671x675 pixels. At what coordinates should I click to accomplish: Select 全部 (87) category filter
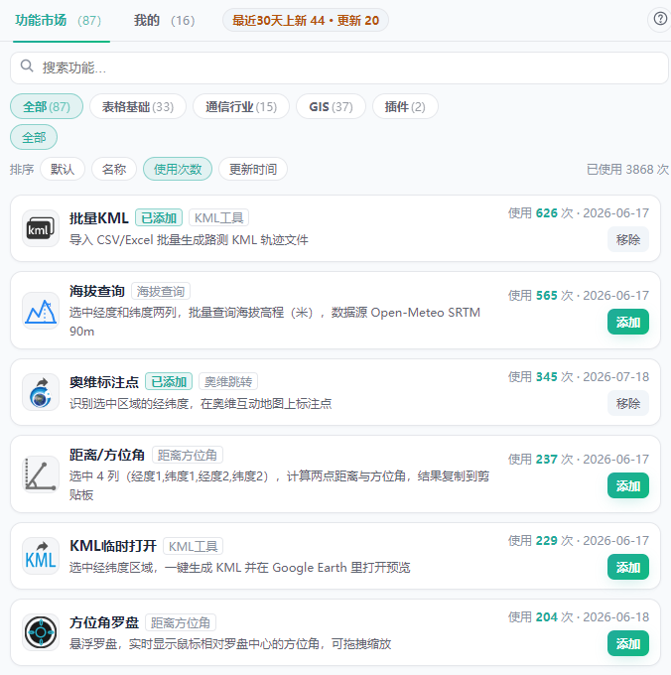[x=47, y=106]
